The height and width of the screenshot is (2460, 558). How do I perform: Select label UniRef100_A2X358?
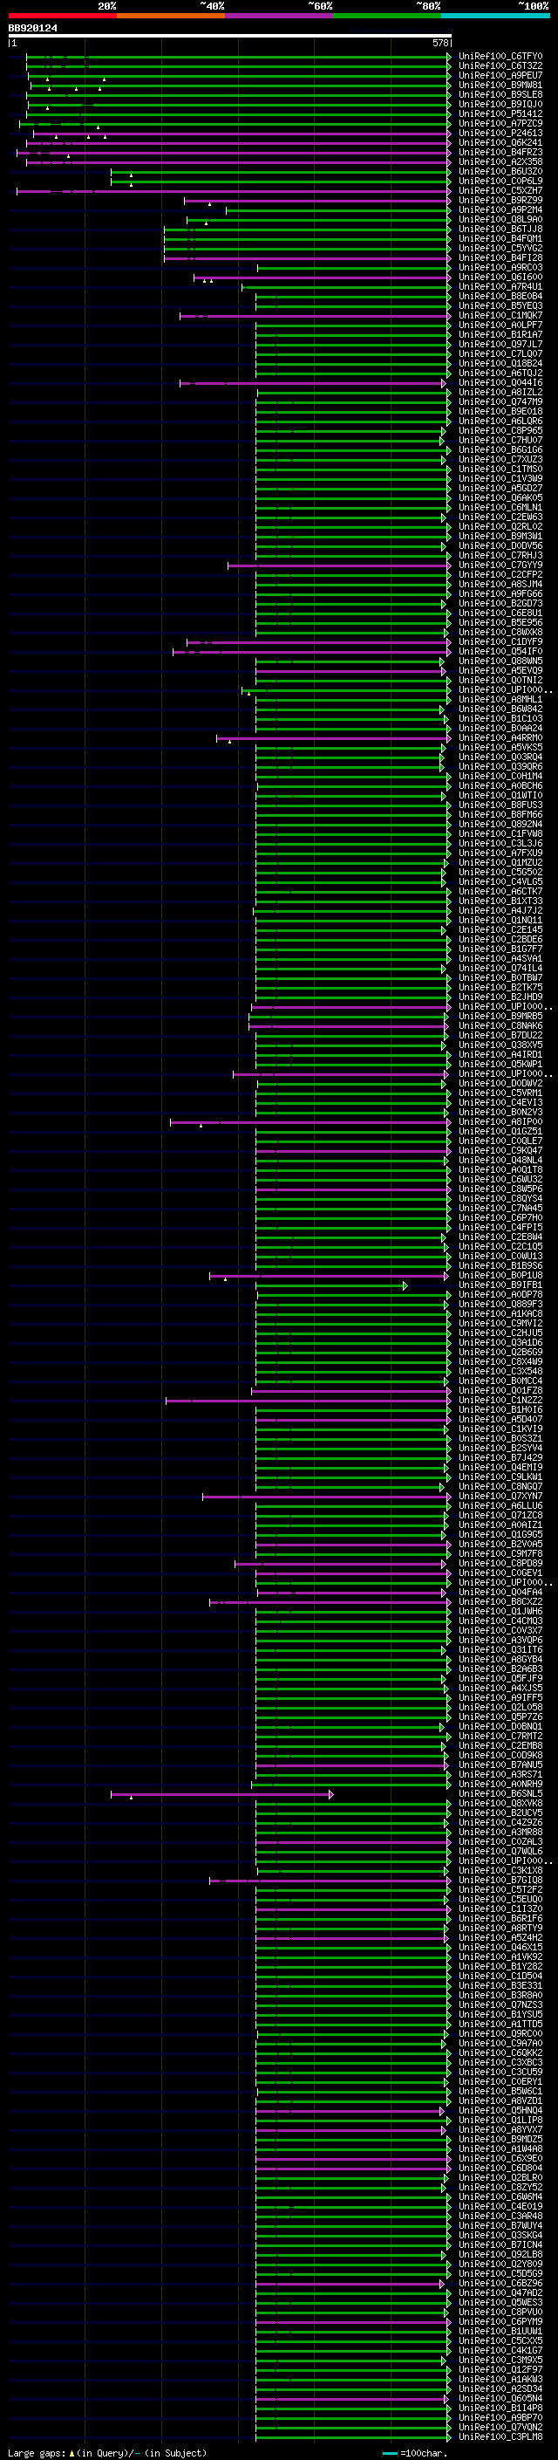click(500, 162)
